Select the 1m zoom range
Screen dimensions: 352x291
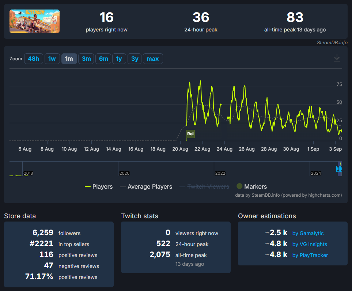pos(69,58)
